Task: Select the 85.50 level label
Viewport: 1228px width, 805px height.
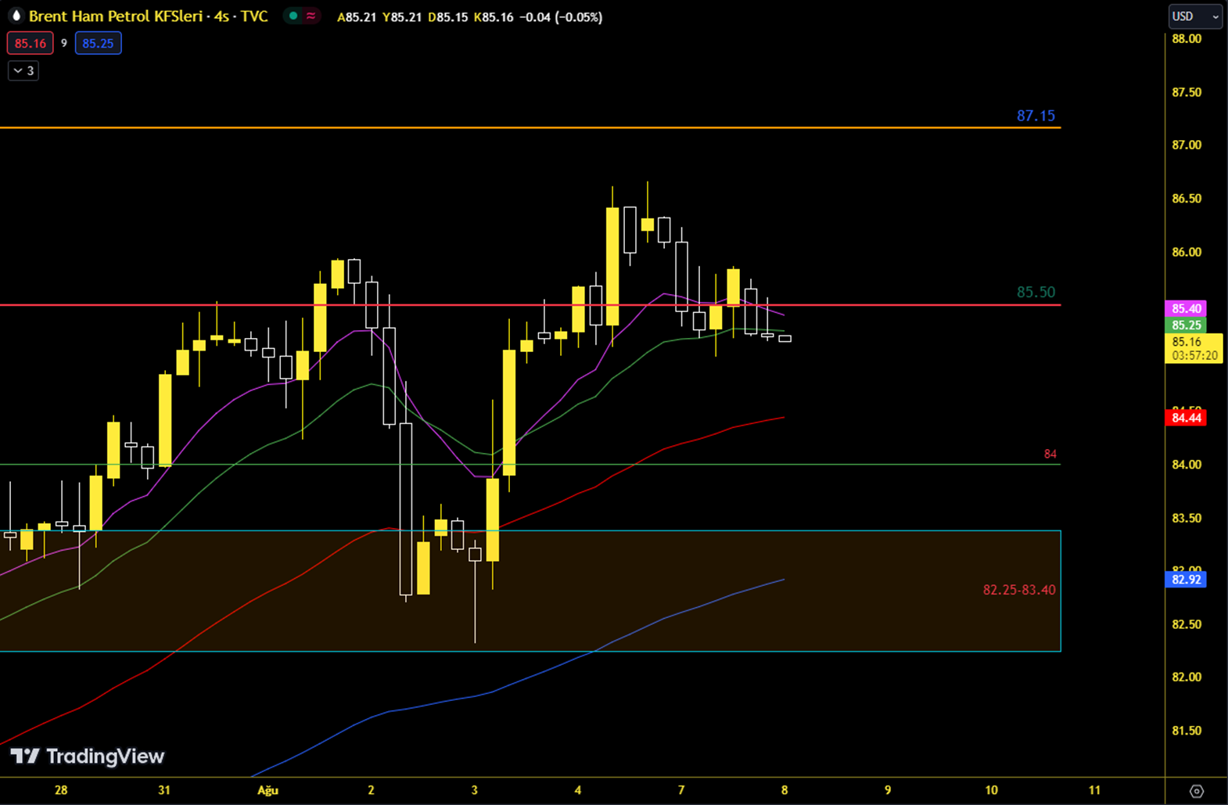Action: (x=1036, y=292)
